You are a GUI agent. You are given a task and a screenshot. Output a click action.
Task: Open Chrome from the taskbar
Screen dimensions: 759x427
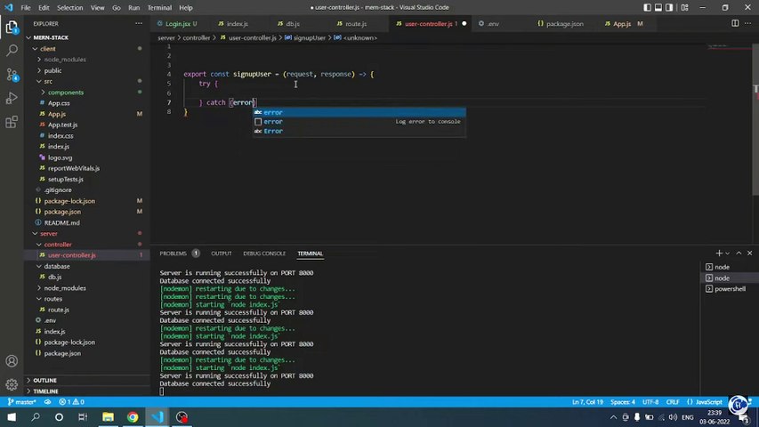tap(133, 417)
